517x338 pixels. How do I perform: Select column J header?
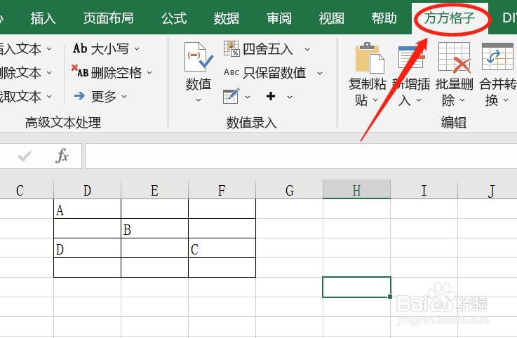point(488,190)
